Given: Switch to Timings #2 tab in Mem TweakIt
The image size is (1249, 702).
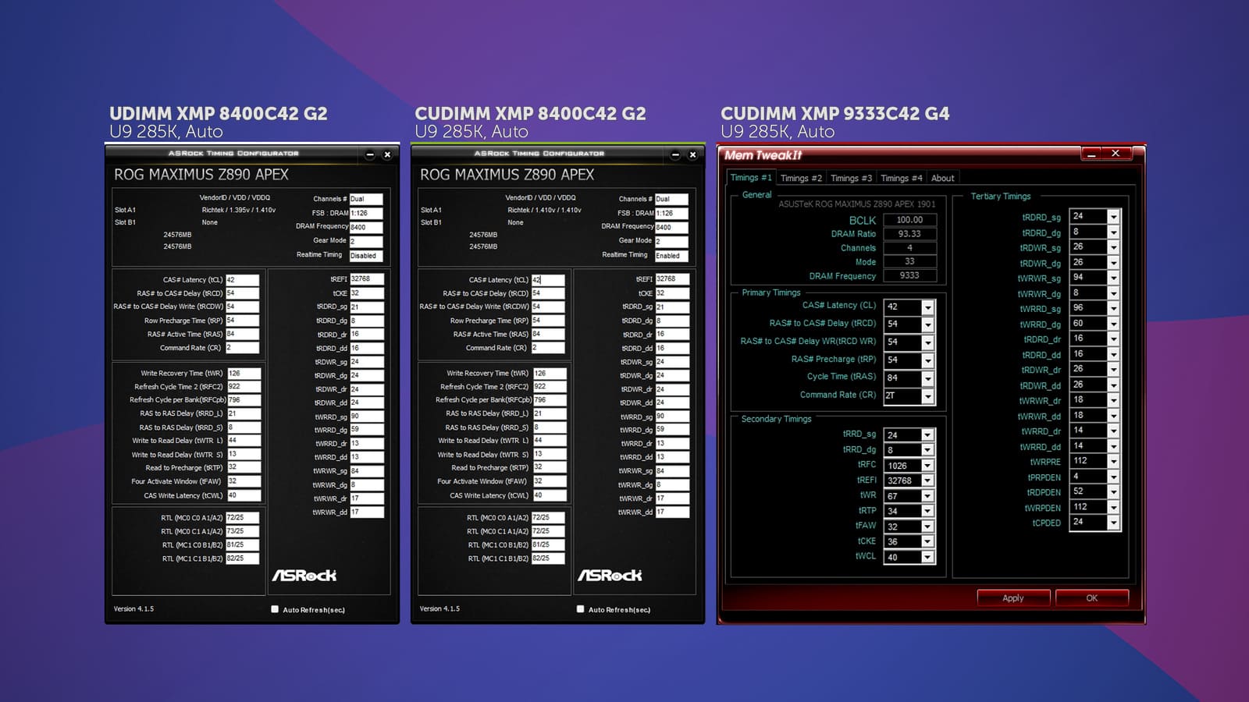Looking at the screenshot, I should (x=801, y=178).
